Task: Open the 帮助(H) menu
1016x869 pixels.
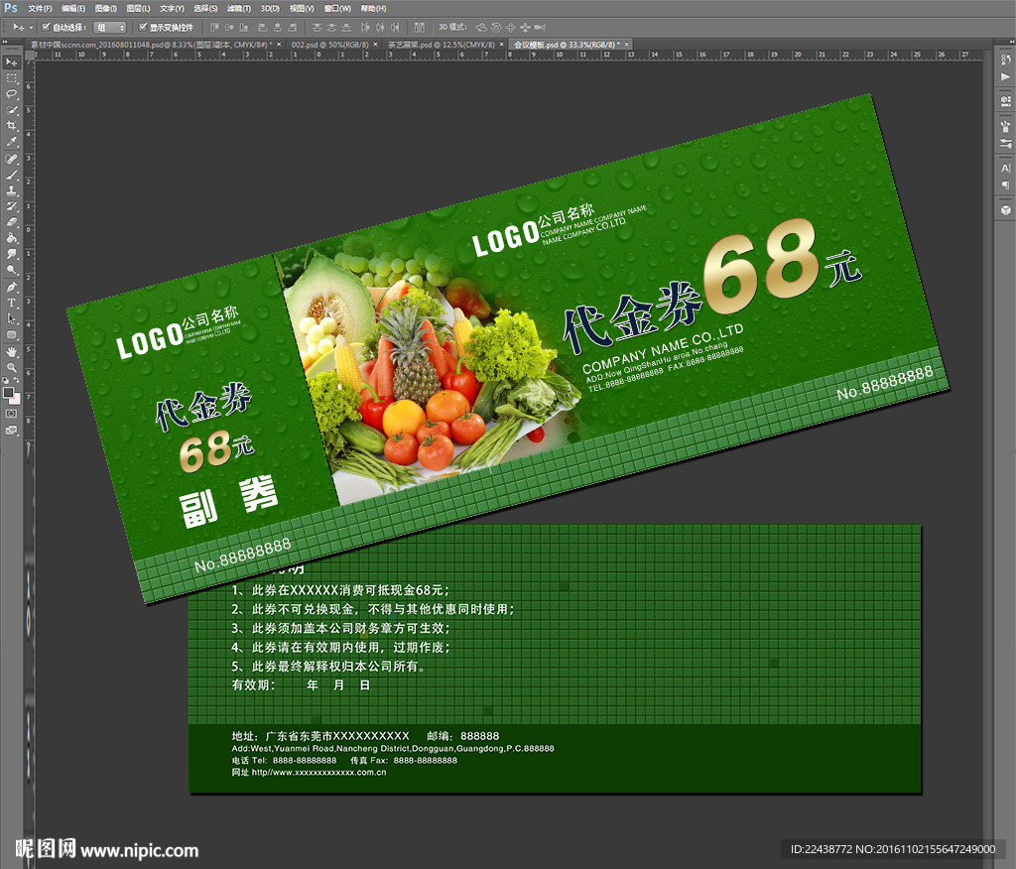Action: coord(373,8)
